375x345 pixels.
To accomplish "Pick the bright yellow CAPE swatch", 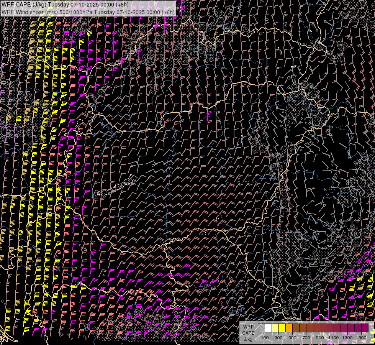I will click(282, 328).
